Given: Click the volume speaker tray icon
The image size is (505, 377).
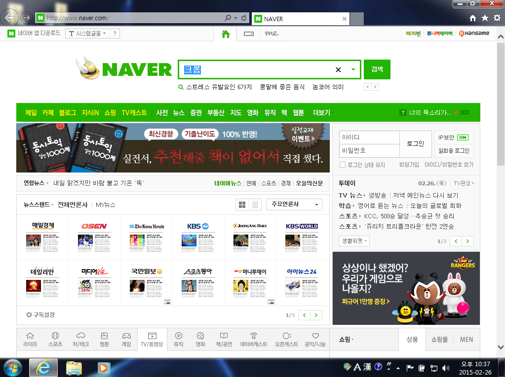Looking at the screenshot, I should pyautogui.click(x=446, y=368).
